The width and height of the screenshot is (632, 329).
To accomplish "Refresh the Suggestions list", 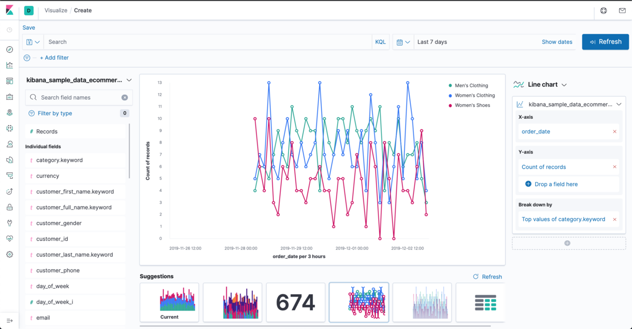I will point(488,276).
